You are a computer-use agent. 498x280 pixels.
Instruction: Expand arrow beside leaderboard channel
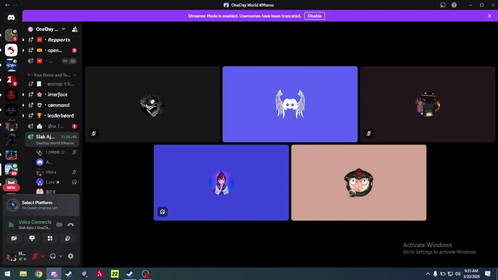click(23, 115)
